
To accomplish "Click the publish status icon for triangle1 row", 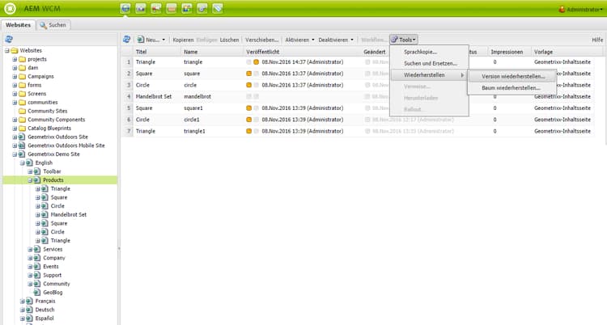I will (249, 131).
